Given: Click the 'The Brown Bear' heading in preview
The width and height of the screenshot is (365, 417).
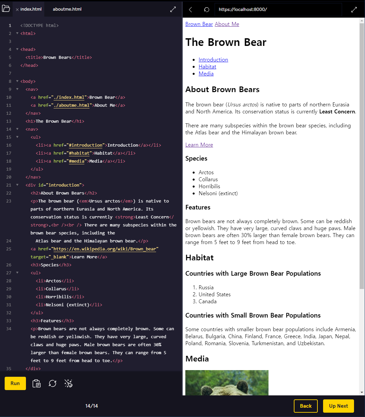Looking at the screenshot, I should pyautogui.click(x=226, y=42).
